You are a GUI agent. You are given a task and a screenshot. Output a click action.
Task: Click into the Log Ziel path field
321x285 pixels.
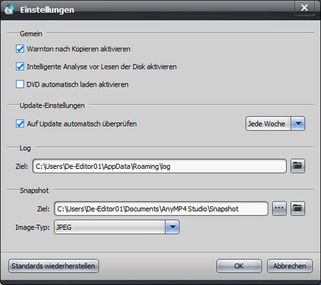(x=159, y=166)
